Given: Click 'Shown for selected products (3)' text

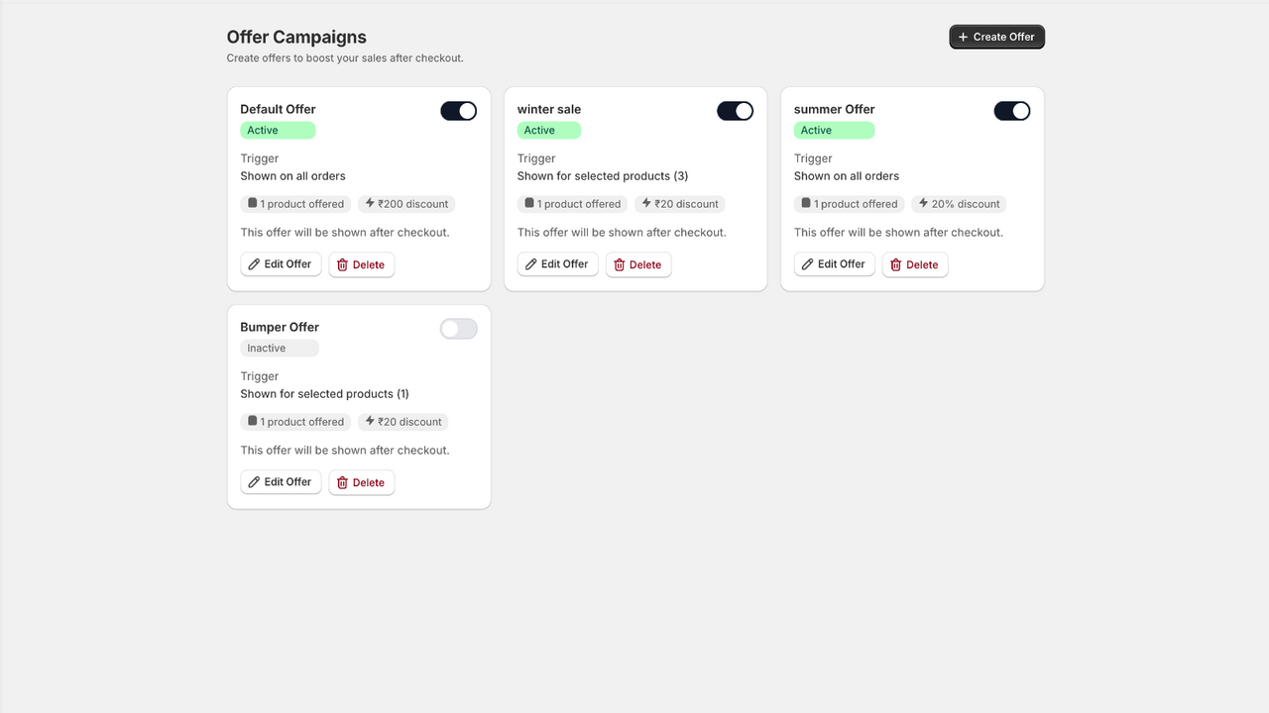Looking at the screenshot, I should point(603,176).
